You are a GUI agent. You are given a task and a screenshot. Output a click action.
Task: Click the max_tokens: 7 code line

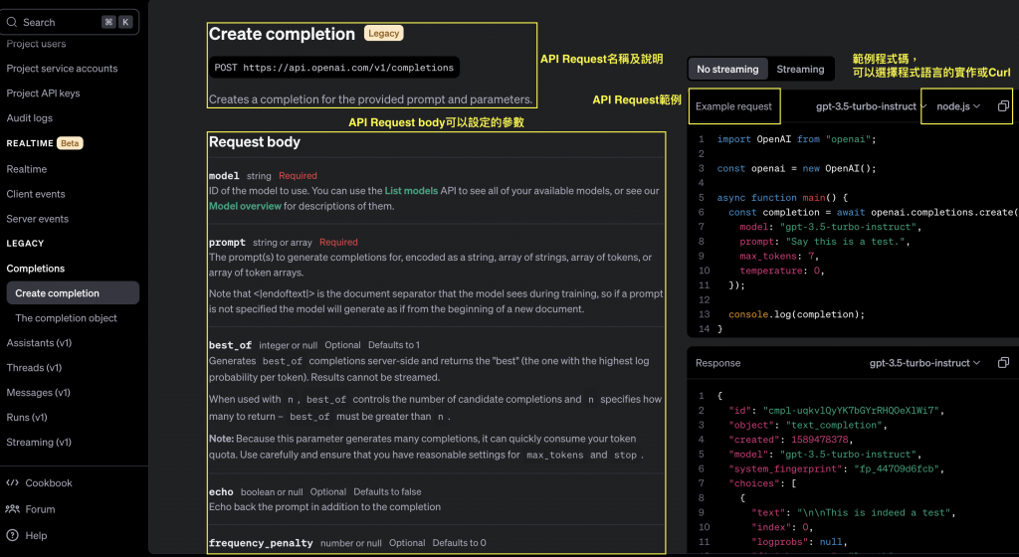(779, 256)
